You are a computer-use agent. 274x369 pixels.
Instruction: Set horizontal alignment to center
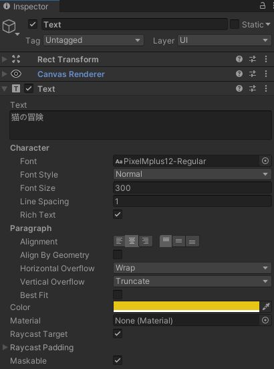click(x=132, y=241)
